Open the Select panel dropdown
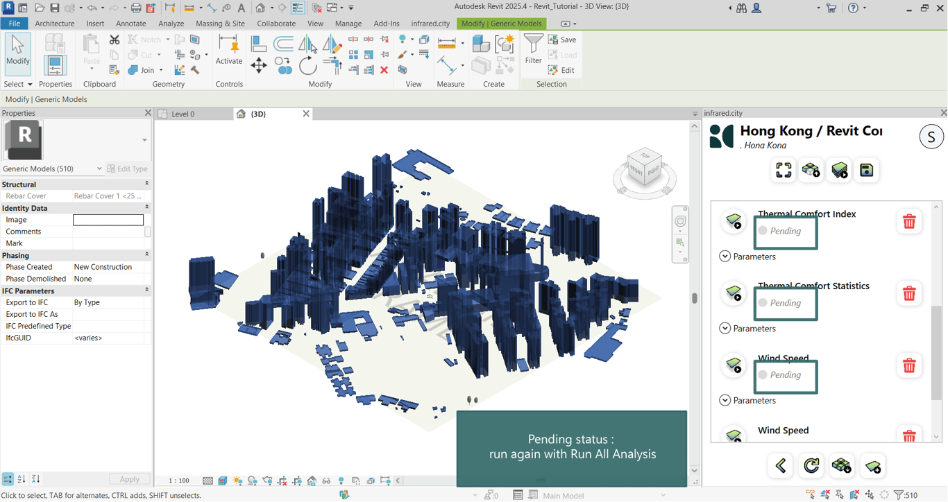The image size is (948, 502). (x=18, y=84)
